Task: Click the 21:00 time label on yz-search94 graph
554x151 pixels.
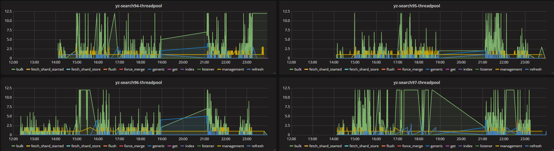Action: point(204,62)
